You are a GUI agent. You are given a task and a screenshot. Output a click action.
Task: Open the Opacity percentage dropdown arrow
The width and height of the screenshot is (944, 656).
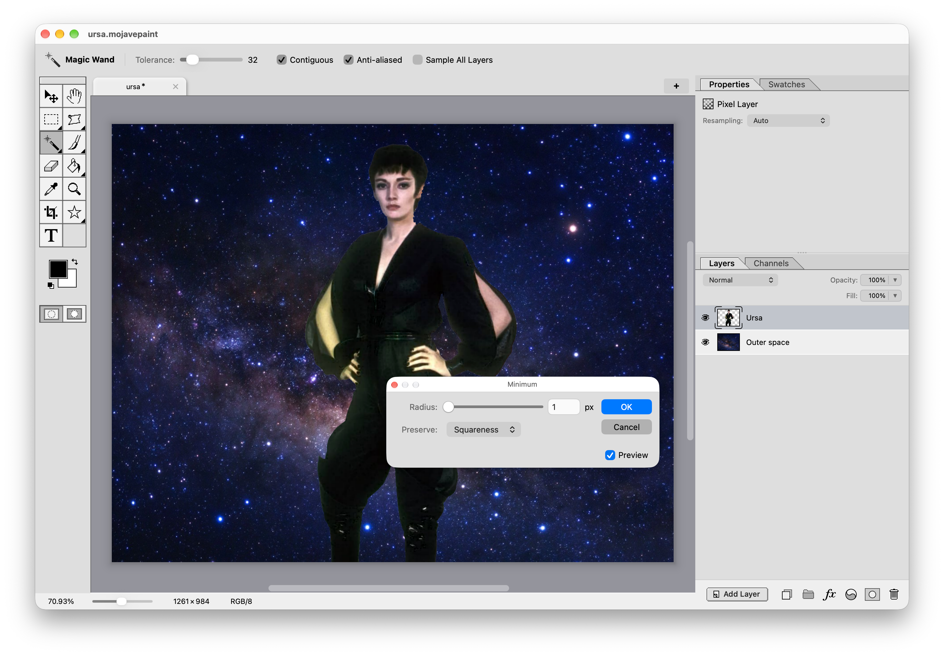click(x=895, y=280)
